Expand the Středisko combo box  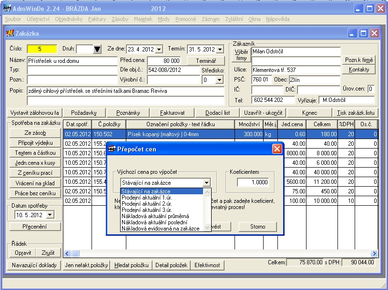[219, 80]
